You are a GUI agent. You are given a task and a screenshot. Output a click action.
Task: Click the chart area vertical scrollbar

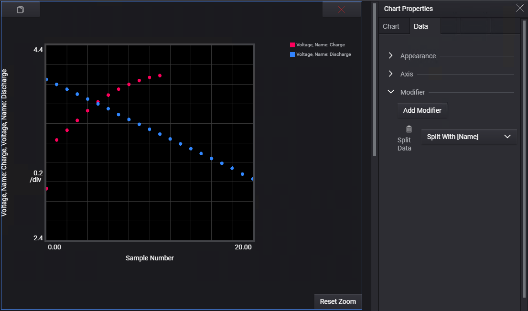375,79
